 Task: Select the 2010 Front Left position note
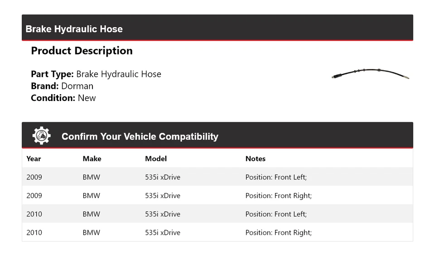pyautogui.click(x=276, y=214)
